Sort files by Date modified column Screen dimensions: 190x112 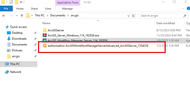165,23
